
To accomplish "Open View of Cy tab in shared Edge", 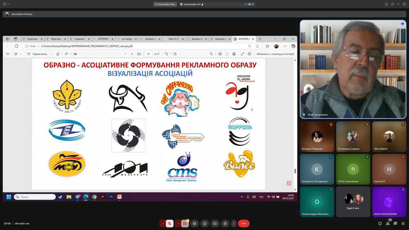I will coord(174,39).
